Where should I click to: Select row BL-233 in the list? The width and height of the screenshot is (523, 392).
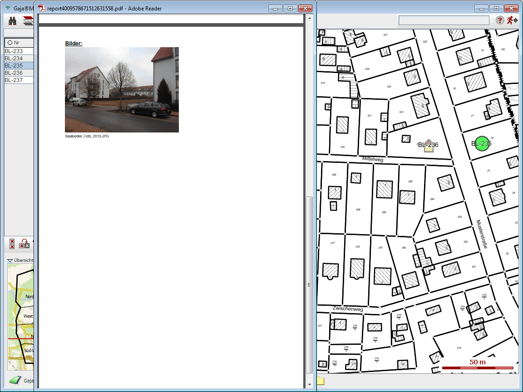(x=18, y=51)
